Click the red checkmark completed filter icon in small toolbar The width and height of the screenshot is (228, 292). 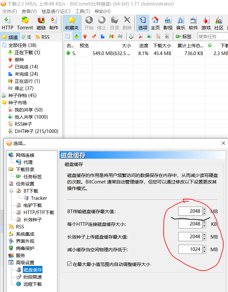click(x=94, y=36)
